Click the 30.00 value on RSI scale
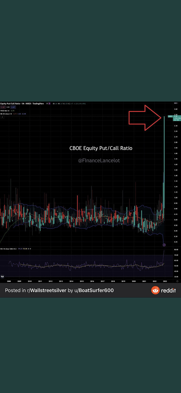Screen dimensions: 181x393 coord(176,277)
